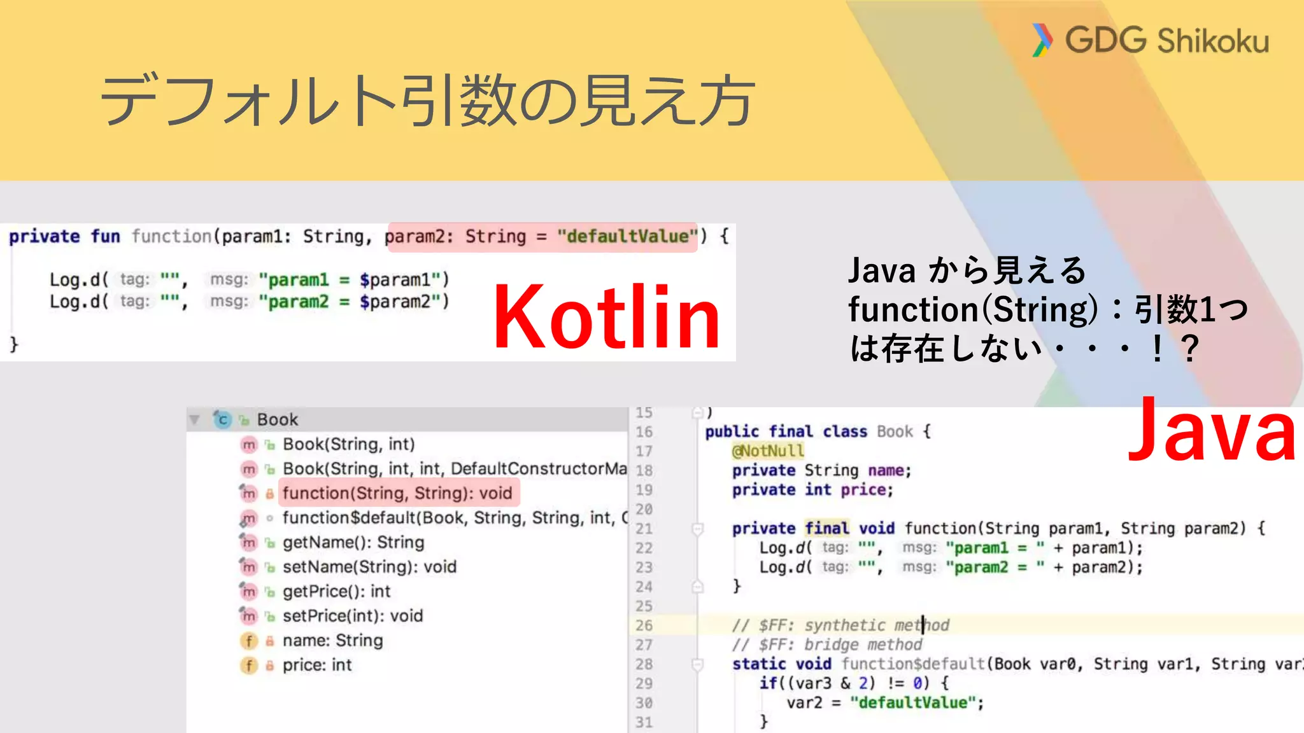The height and width of the screenshot is (733, 1304).
Task: Click the public visibility icon on getPrice()
Action: coord(270,592)
